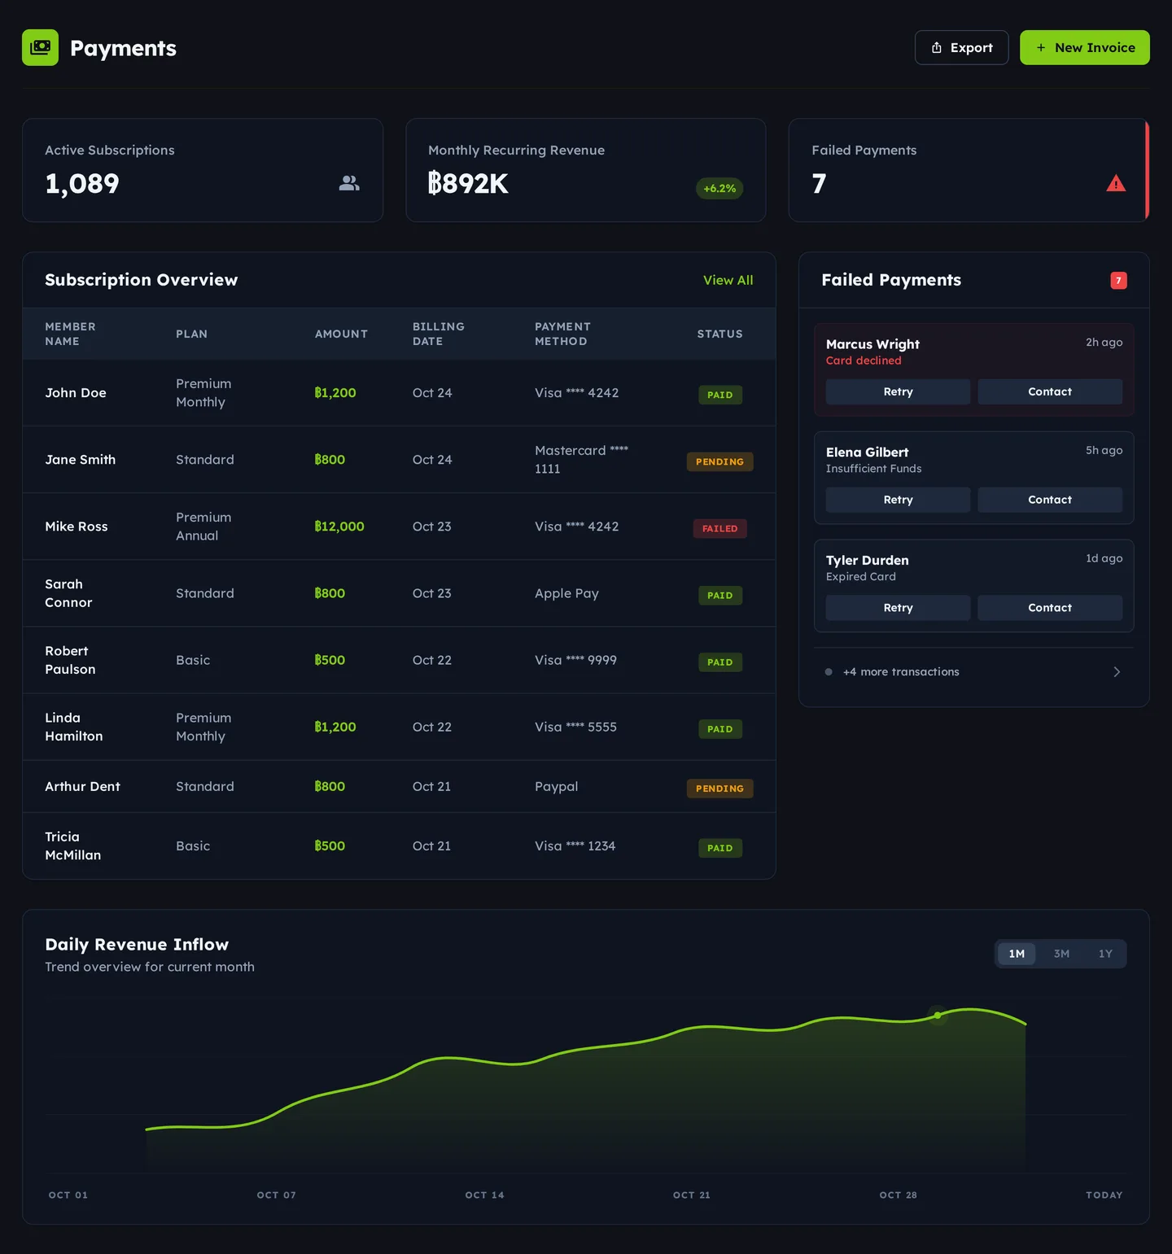Click the Payments banknote logo icon

click(x=40, y=47)
